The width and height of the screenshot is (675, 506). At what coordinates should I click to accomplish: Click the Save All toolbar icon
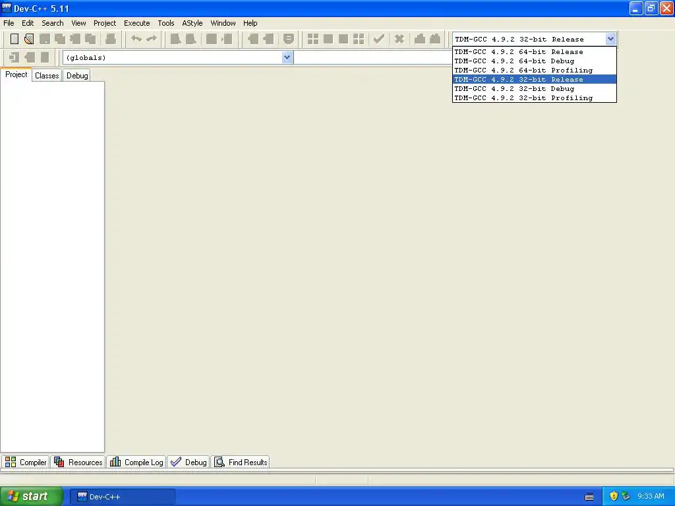click(x=60, y=39)
